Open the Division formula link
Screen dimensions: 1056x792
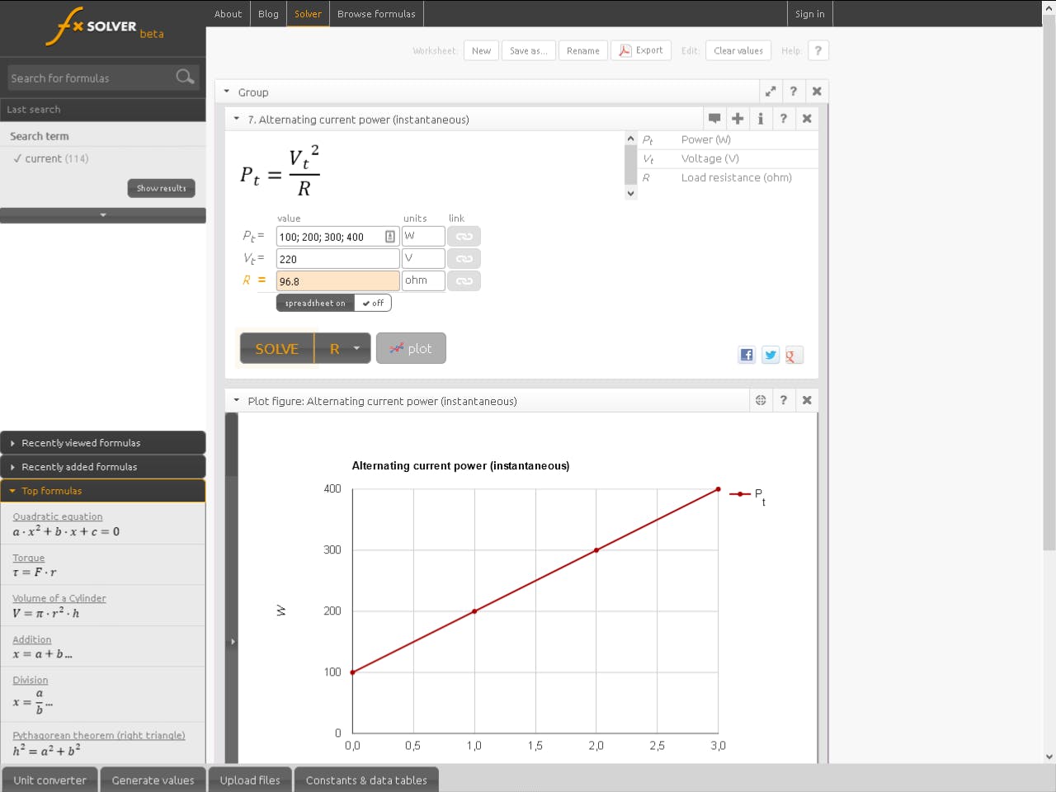tap(31, 680)
